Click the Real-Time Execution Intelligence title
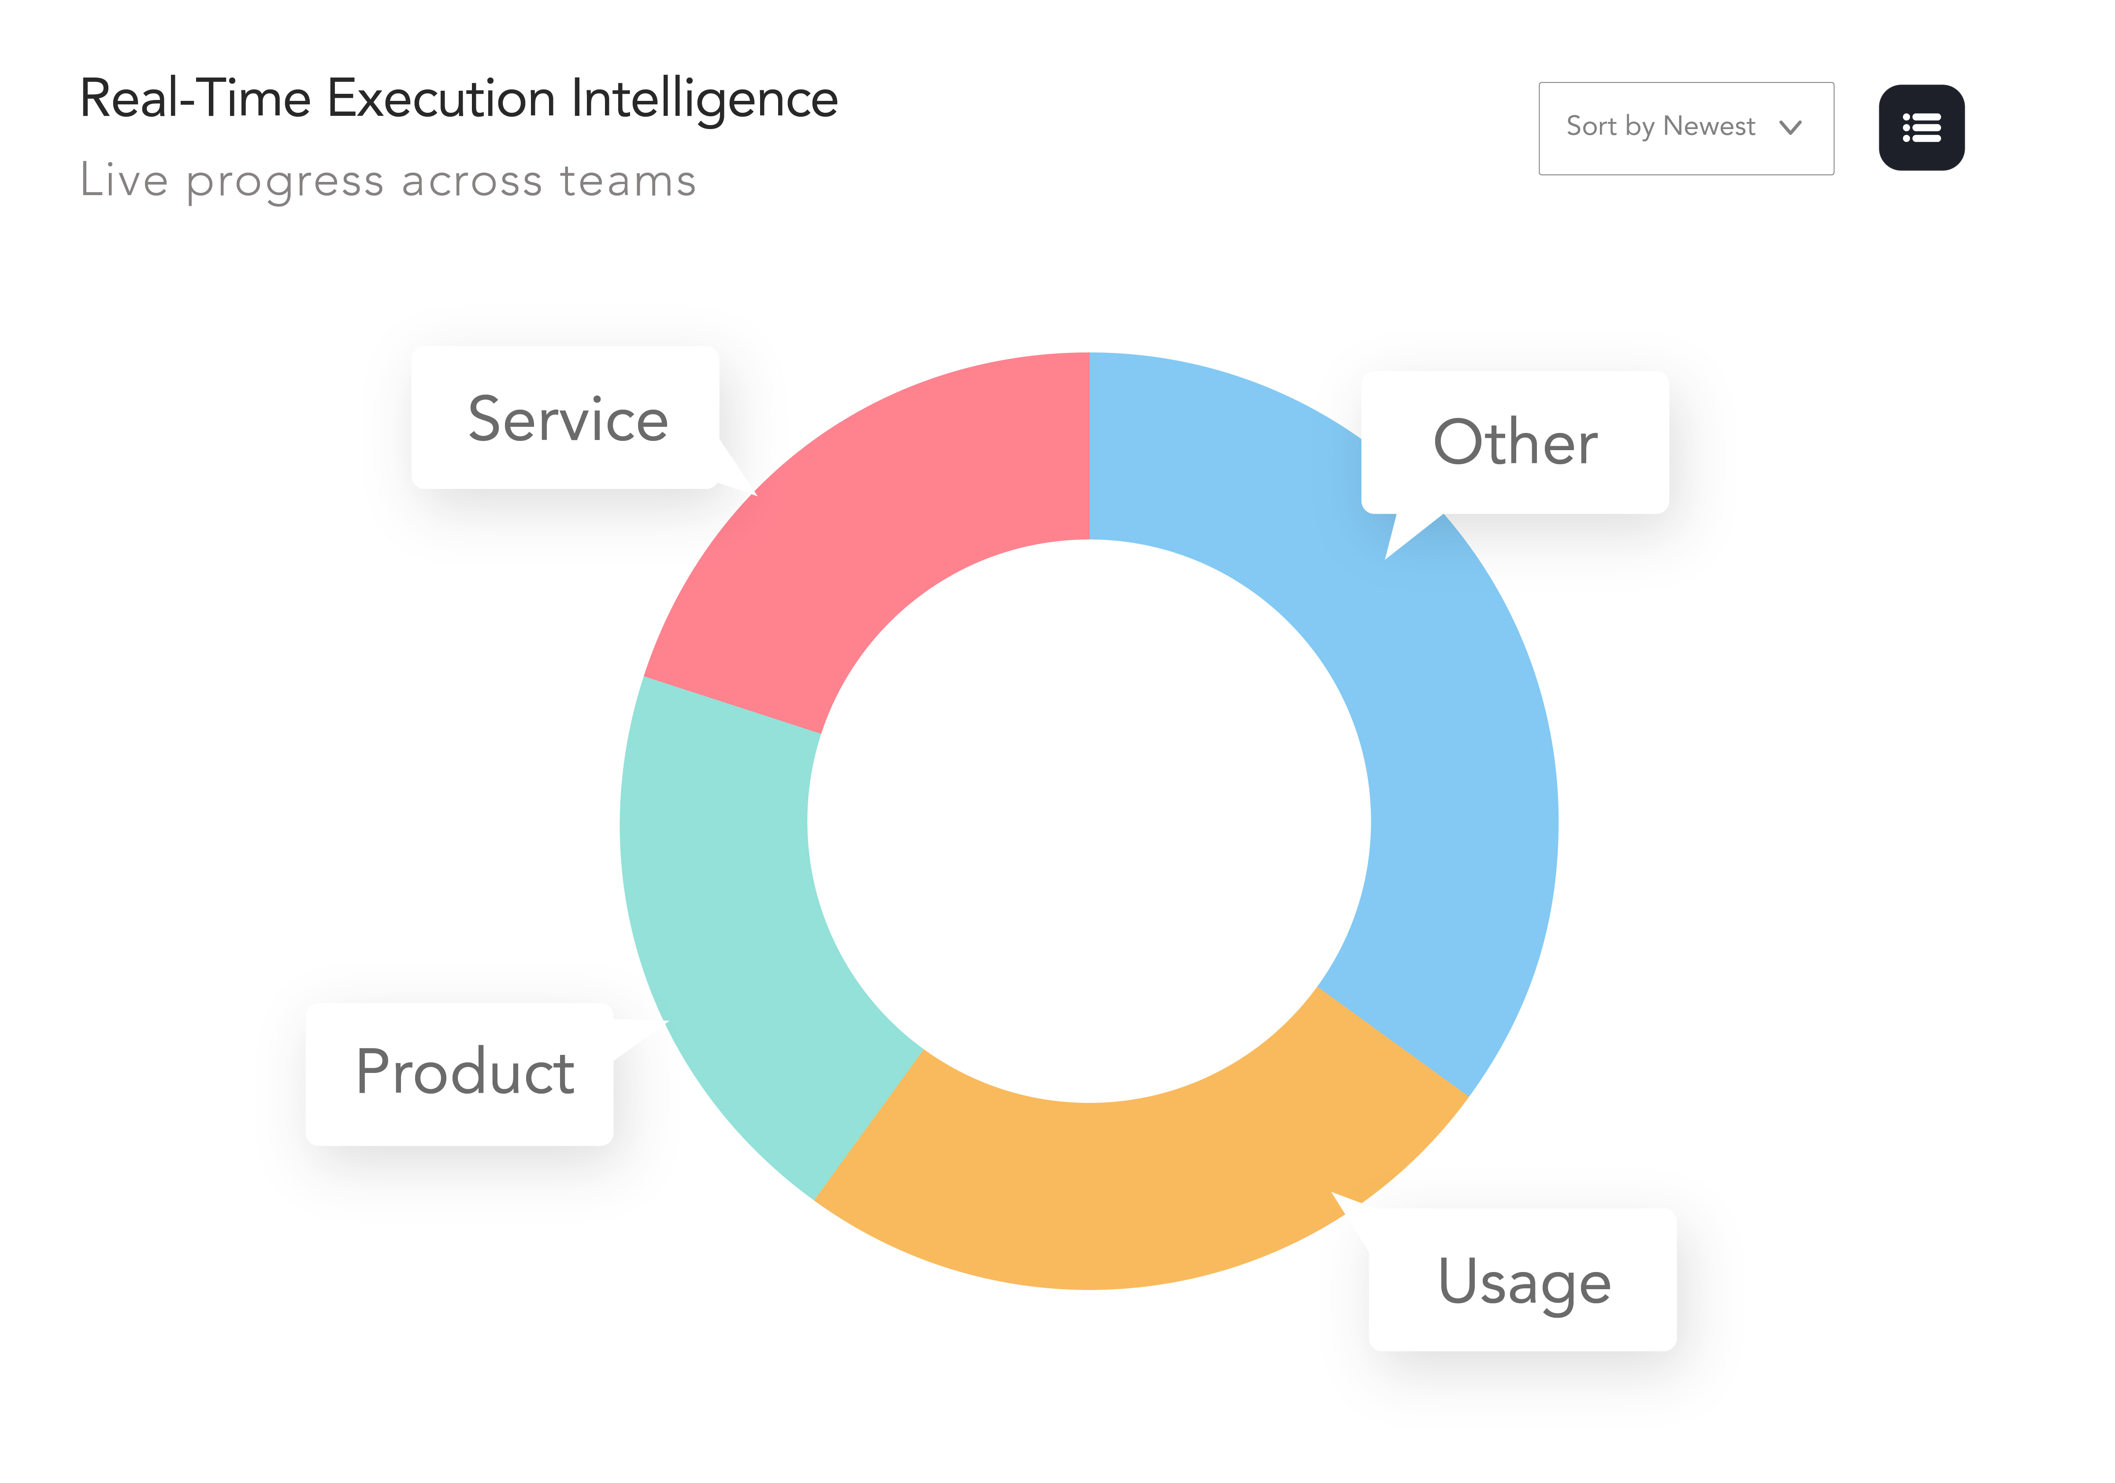Screen dimensions: 2115x1483 pos(458,99)
